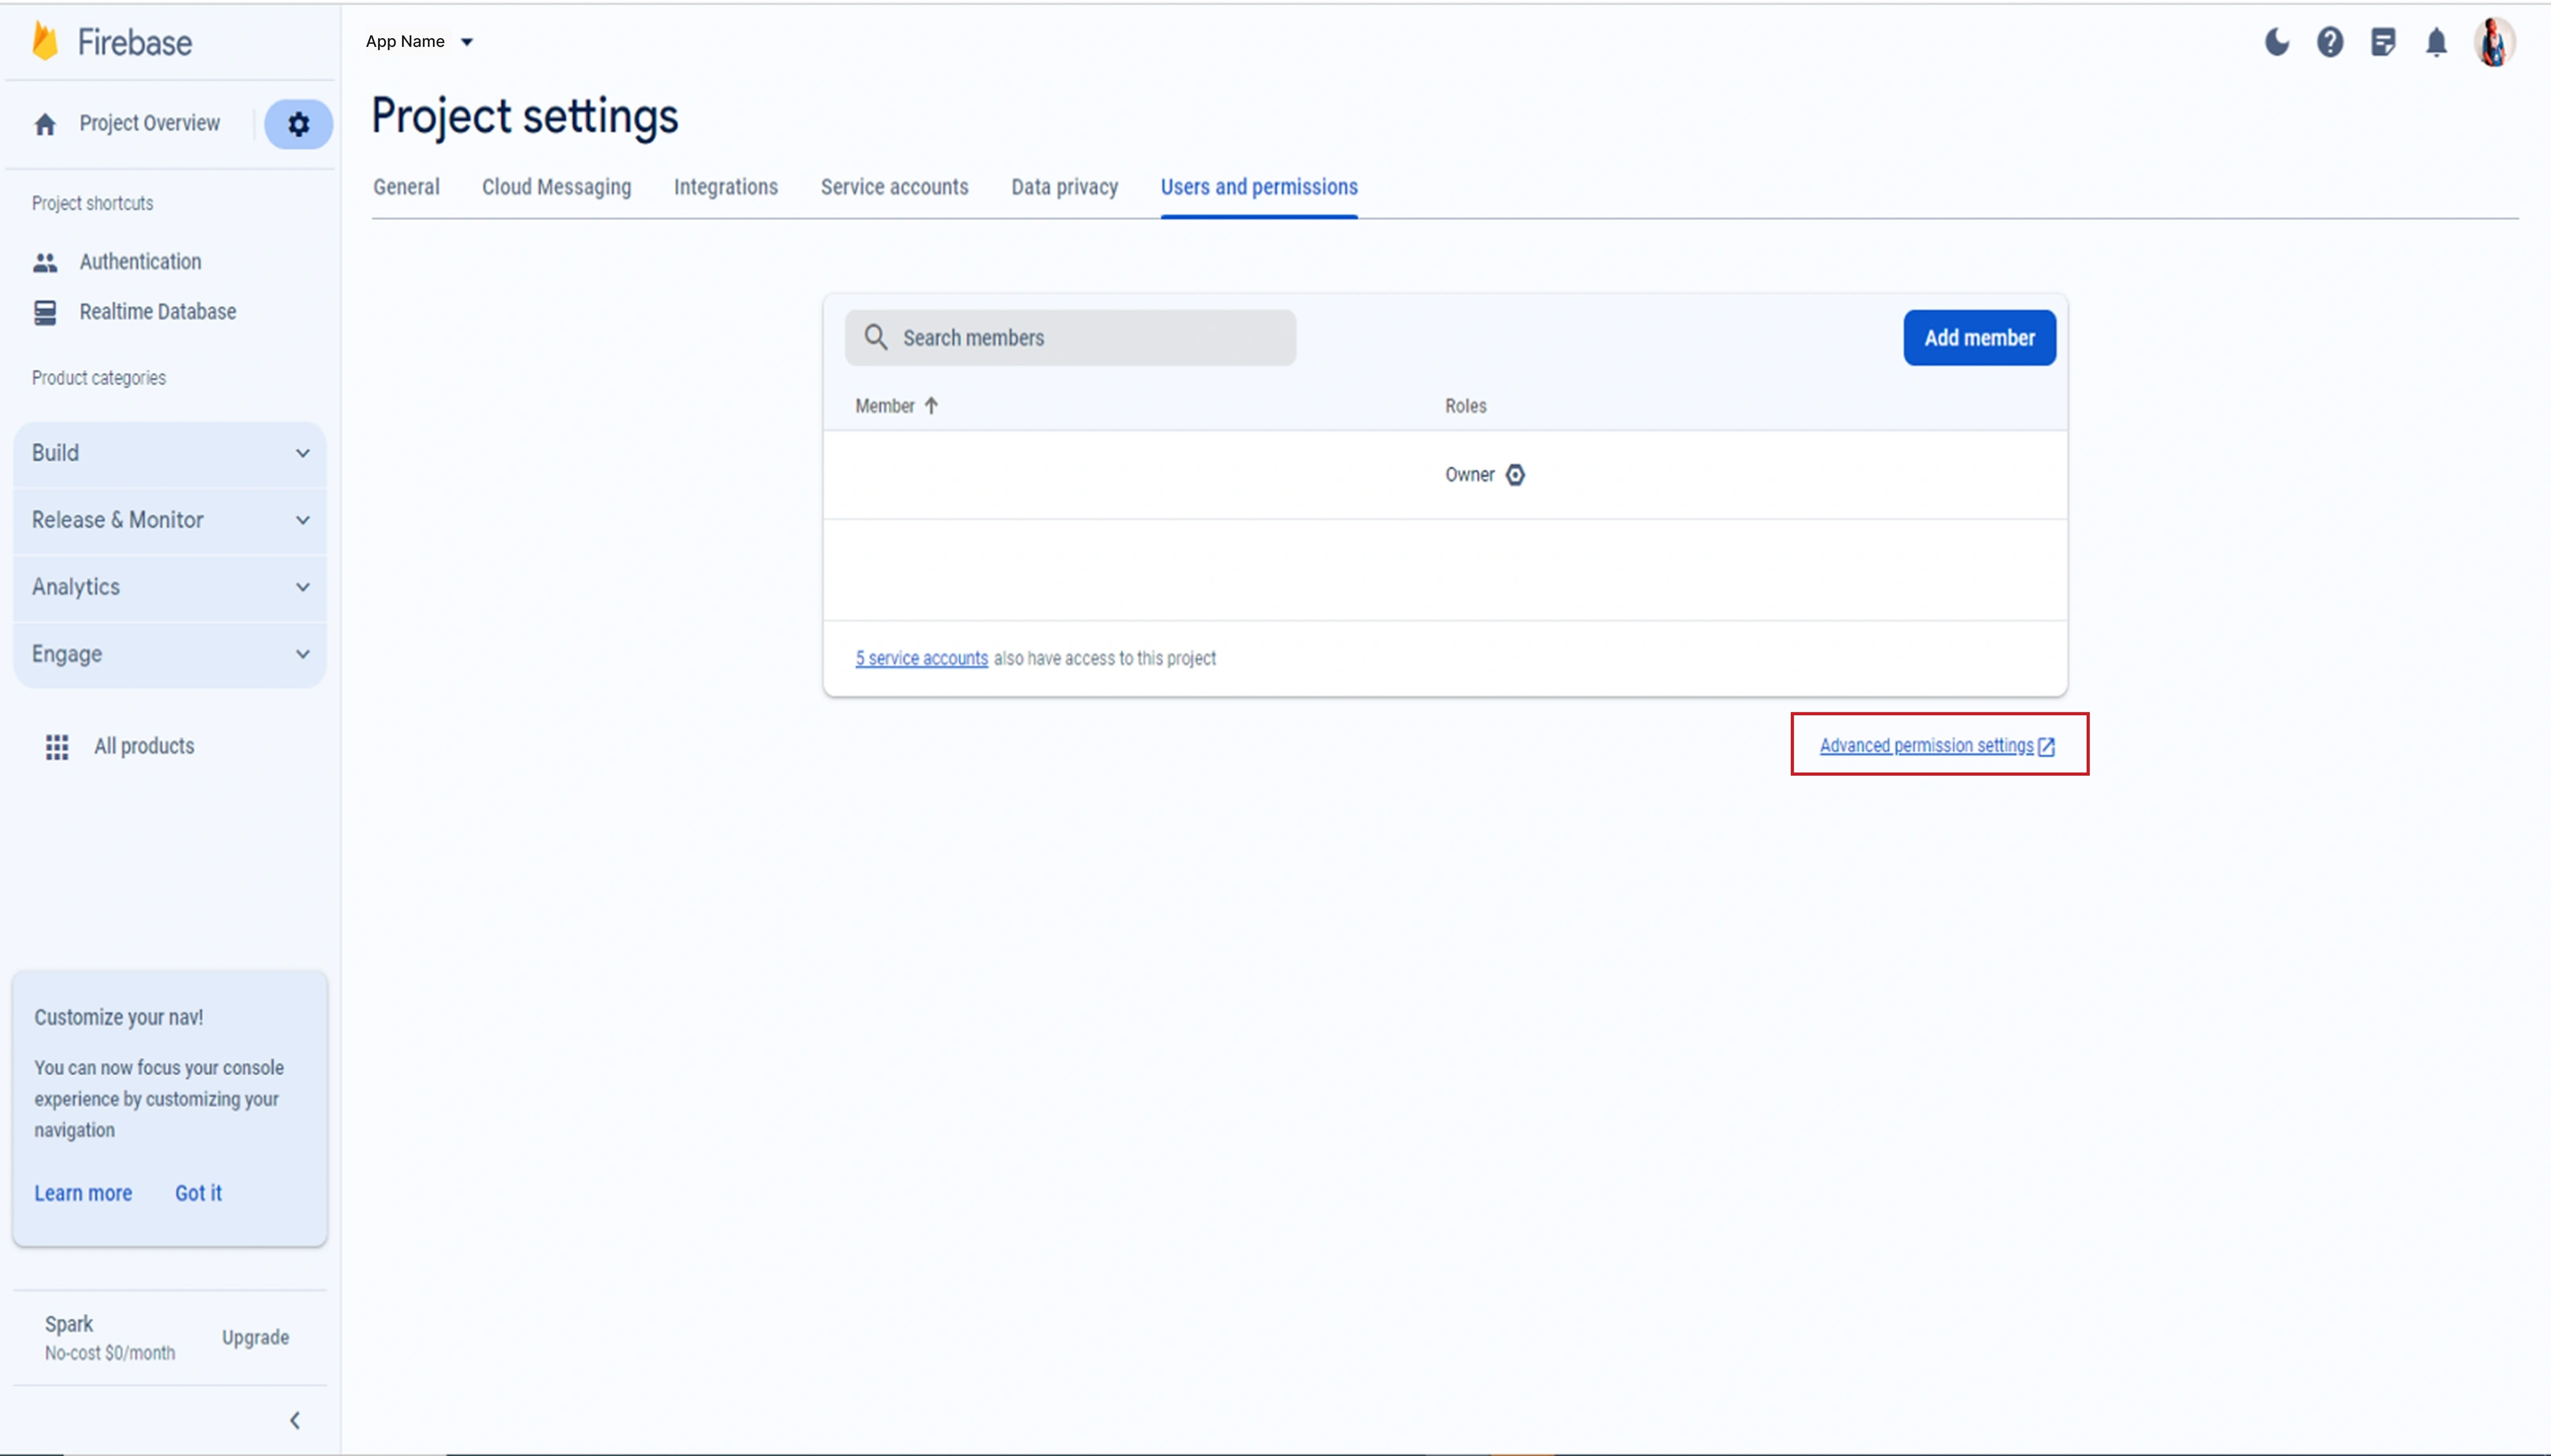Switch to the Data privacy tab
The height and width of the screenshot is (1456, 2551).
pos(1064,187)
